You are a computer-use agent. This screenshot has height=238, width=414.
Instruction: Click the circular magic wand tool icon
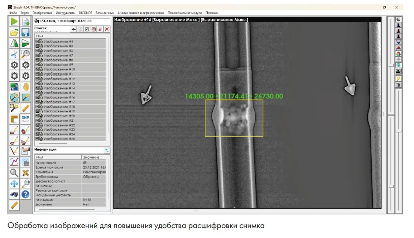pos(14,97)
